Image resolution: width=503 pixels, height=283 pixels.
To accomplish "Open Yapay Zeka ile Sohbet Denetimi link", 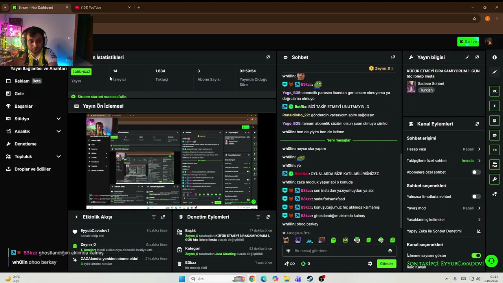I will click(x=444, y=231).
